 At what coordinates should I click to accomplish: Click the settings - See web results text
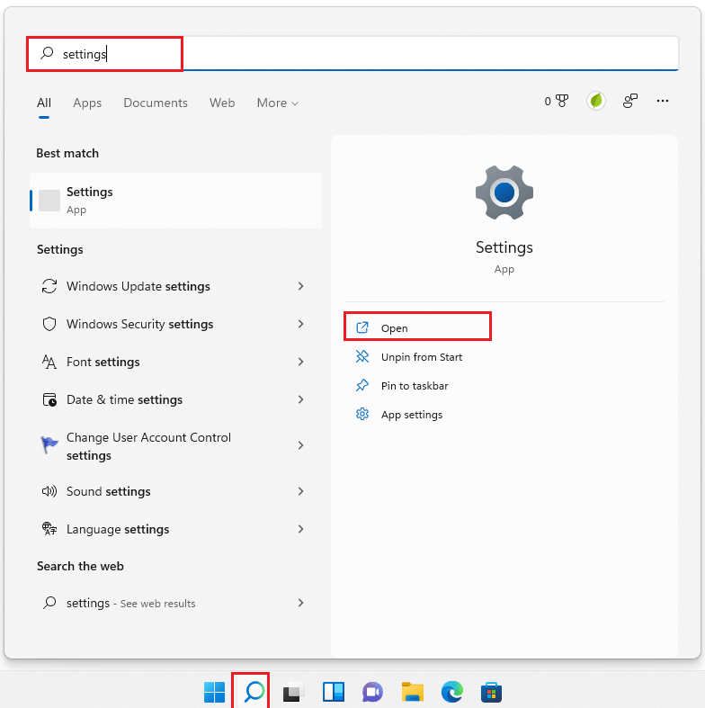(x=131, y=604)
